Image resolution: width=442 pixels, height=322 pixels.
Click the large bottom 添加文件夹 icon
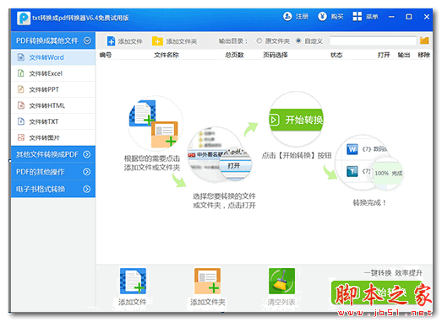tap(207, 281)
